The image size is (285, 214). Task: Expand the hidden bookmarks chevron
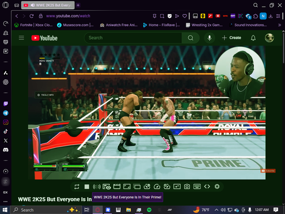click(279, 25)
